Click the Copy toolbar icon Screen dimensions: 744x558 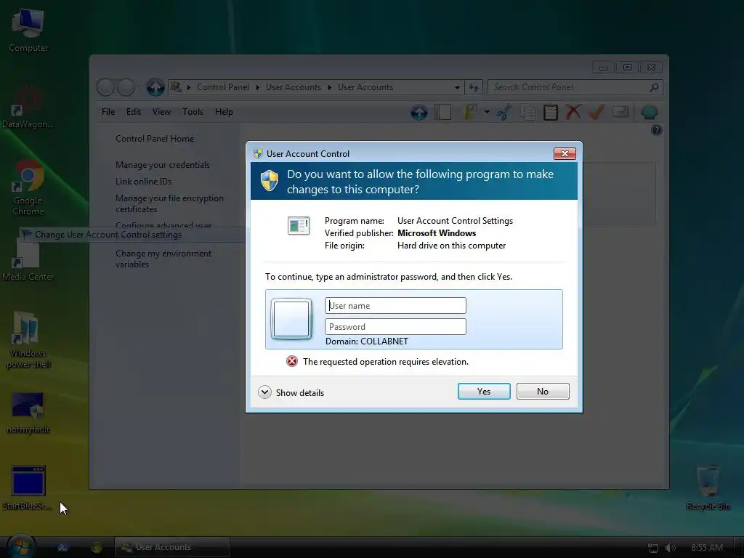click(527, 113)
